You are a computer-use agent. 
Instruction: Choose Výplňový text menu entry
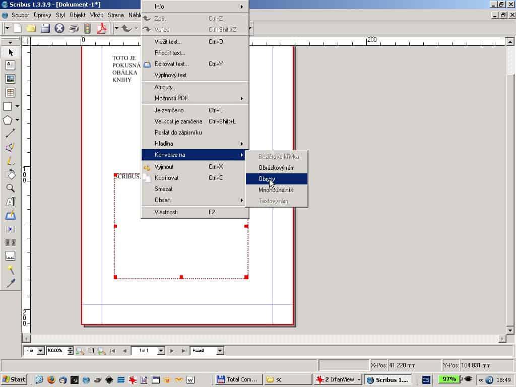pos(195,75)
